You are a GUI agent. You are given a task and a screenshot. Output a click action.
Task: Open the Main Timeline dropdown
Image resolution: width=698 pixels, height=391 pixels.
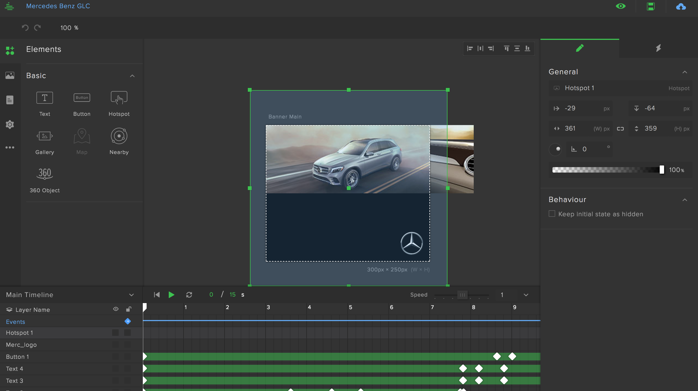pos(131,295)
